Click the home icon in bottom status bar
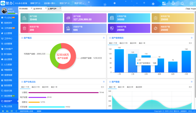This screenshot has width=196, height=113. (x=3, y=111)
